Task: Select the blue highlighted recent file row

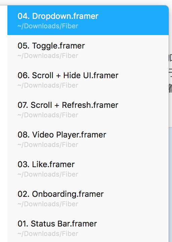Action: pos(88,20)
